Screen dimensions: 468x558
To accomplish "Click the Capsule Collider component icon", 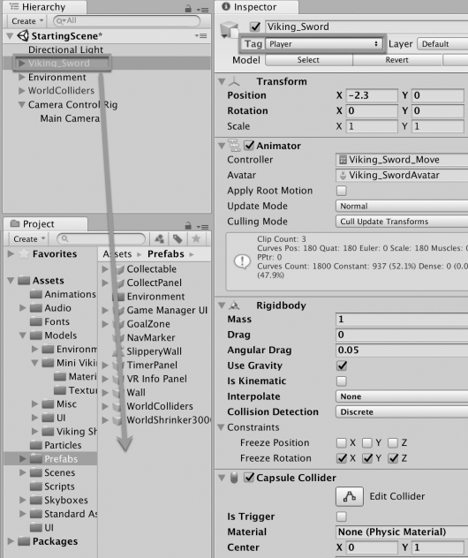I will click(234, 478).
